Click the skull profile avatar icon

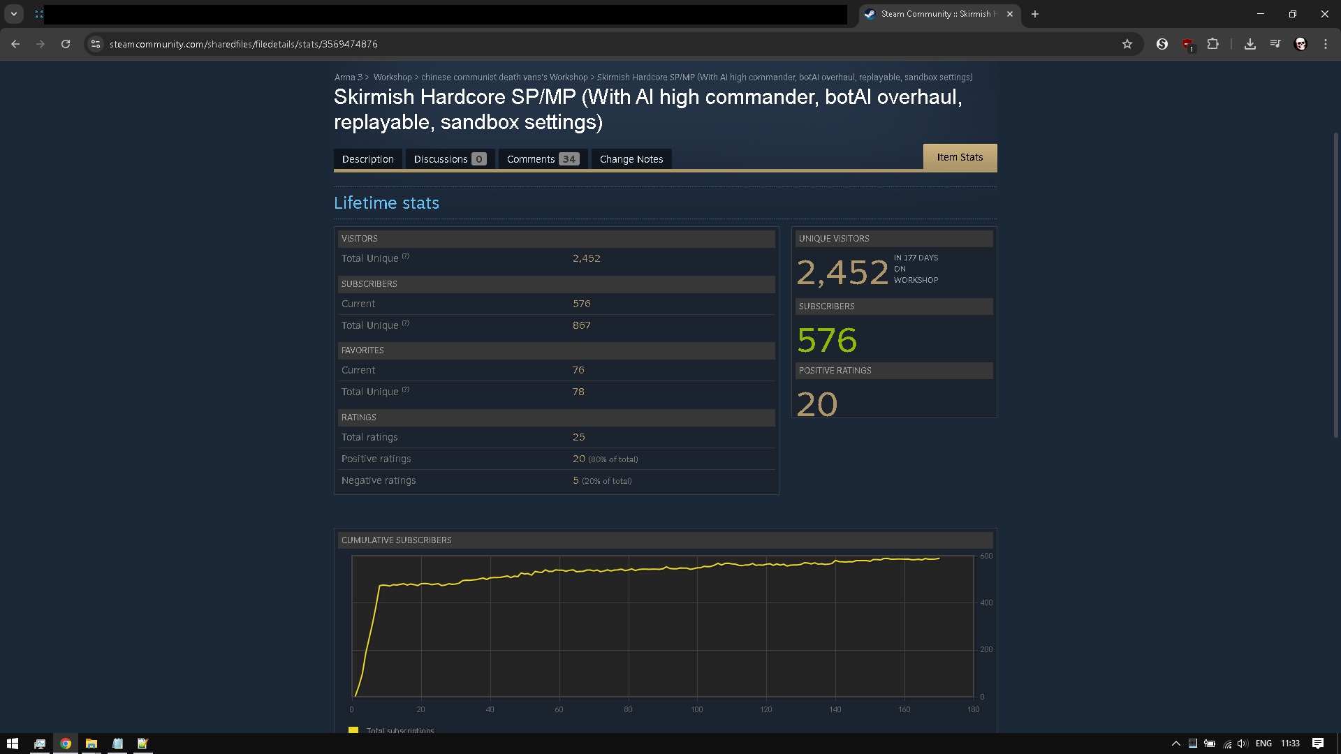[1300, 44]
